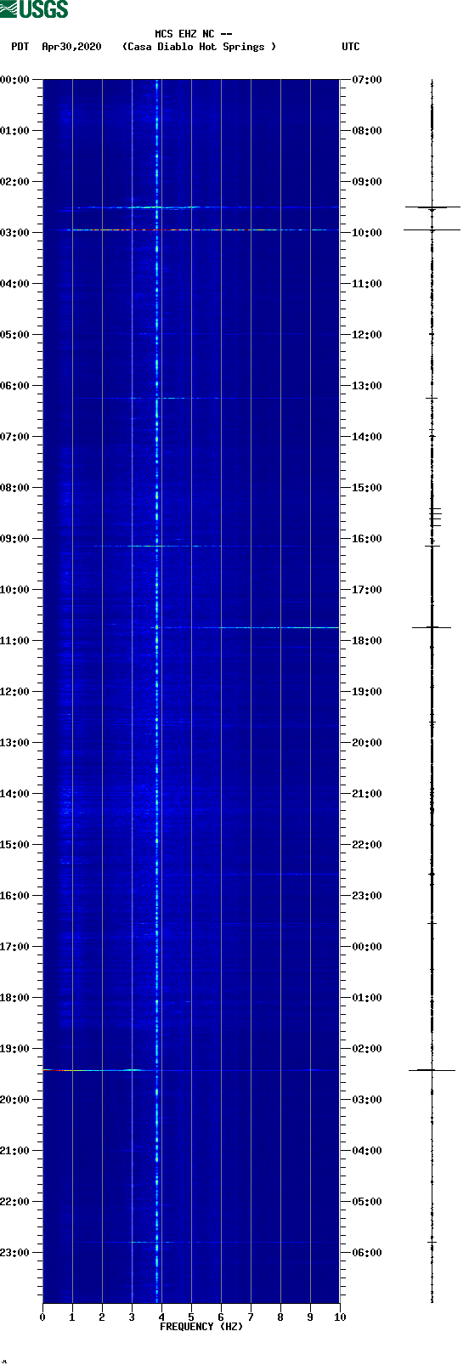
Task: Click the 02:00 UTC time label
Action: tap(367, 1048)
